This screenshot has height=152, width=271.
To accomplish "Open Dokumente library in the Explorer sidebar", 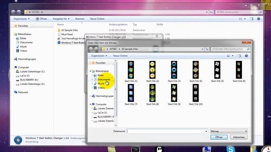I will [x=26, y=42].
